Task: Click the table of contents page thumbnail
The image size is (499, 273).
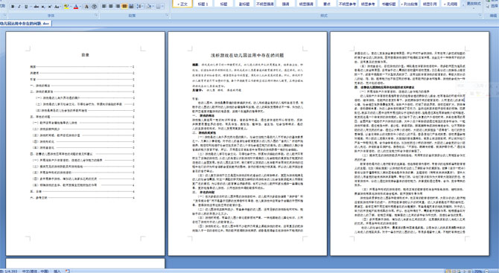Action: coord(86,143)
